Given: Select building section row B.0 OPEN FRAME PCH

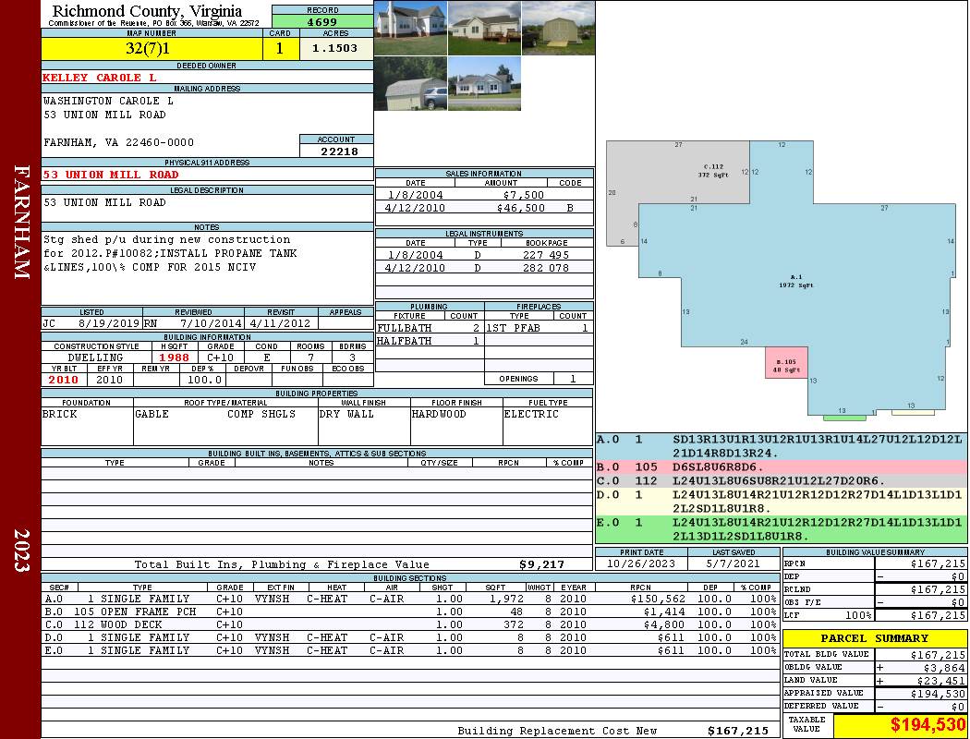Looking at the screenshot, I should pyautogui.click(x=410, y=612).
